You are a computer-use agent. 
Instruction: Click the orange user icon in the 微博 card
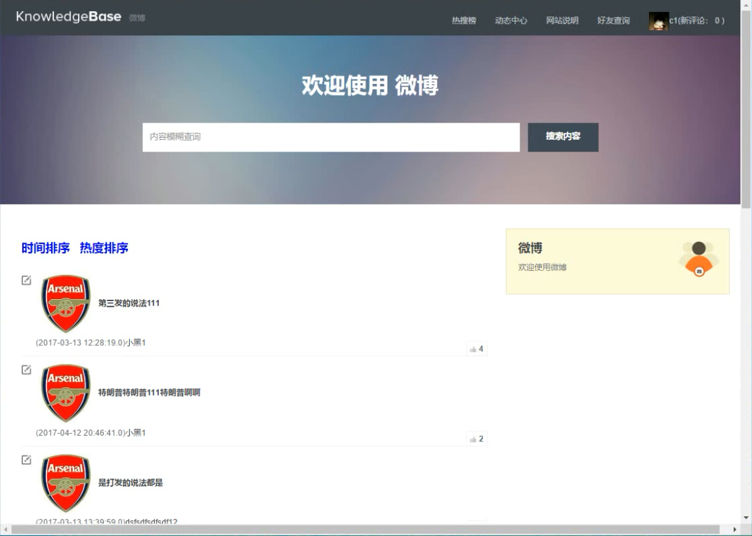(x=699, y=259)
